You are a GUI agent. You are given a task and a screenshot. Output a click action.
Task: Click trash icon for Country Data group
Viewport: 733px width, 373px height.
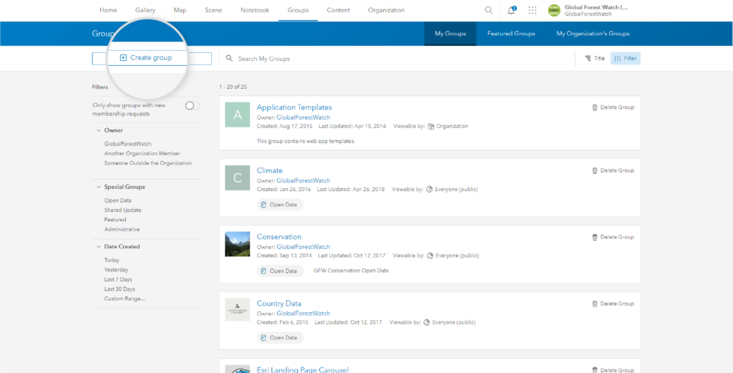(x=595, y=304)
